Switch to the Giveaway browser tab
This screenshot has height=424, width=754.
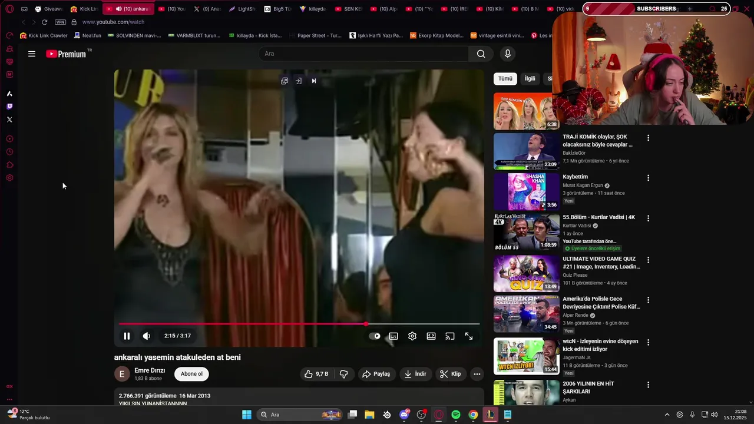coord(49,9)
